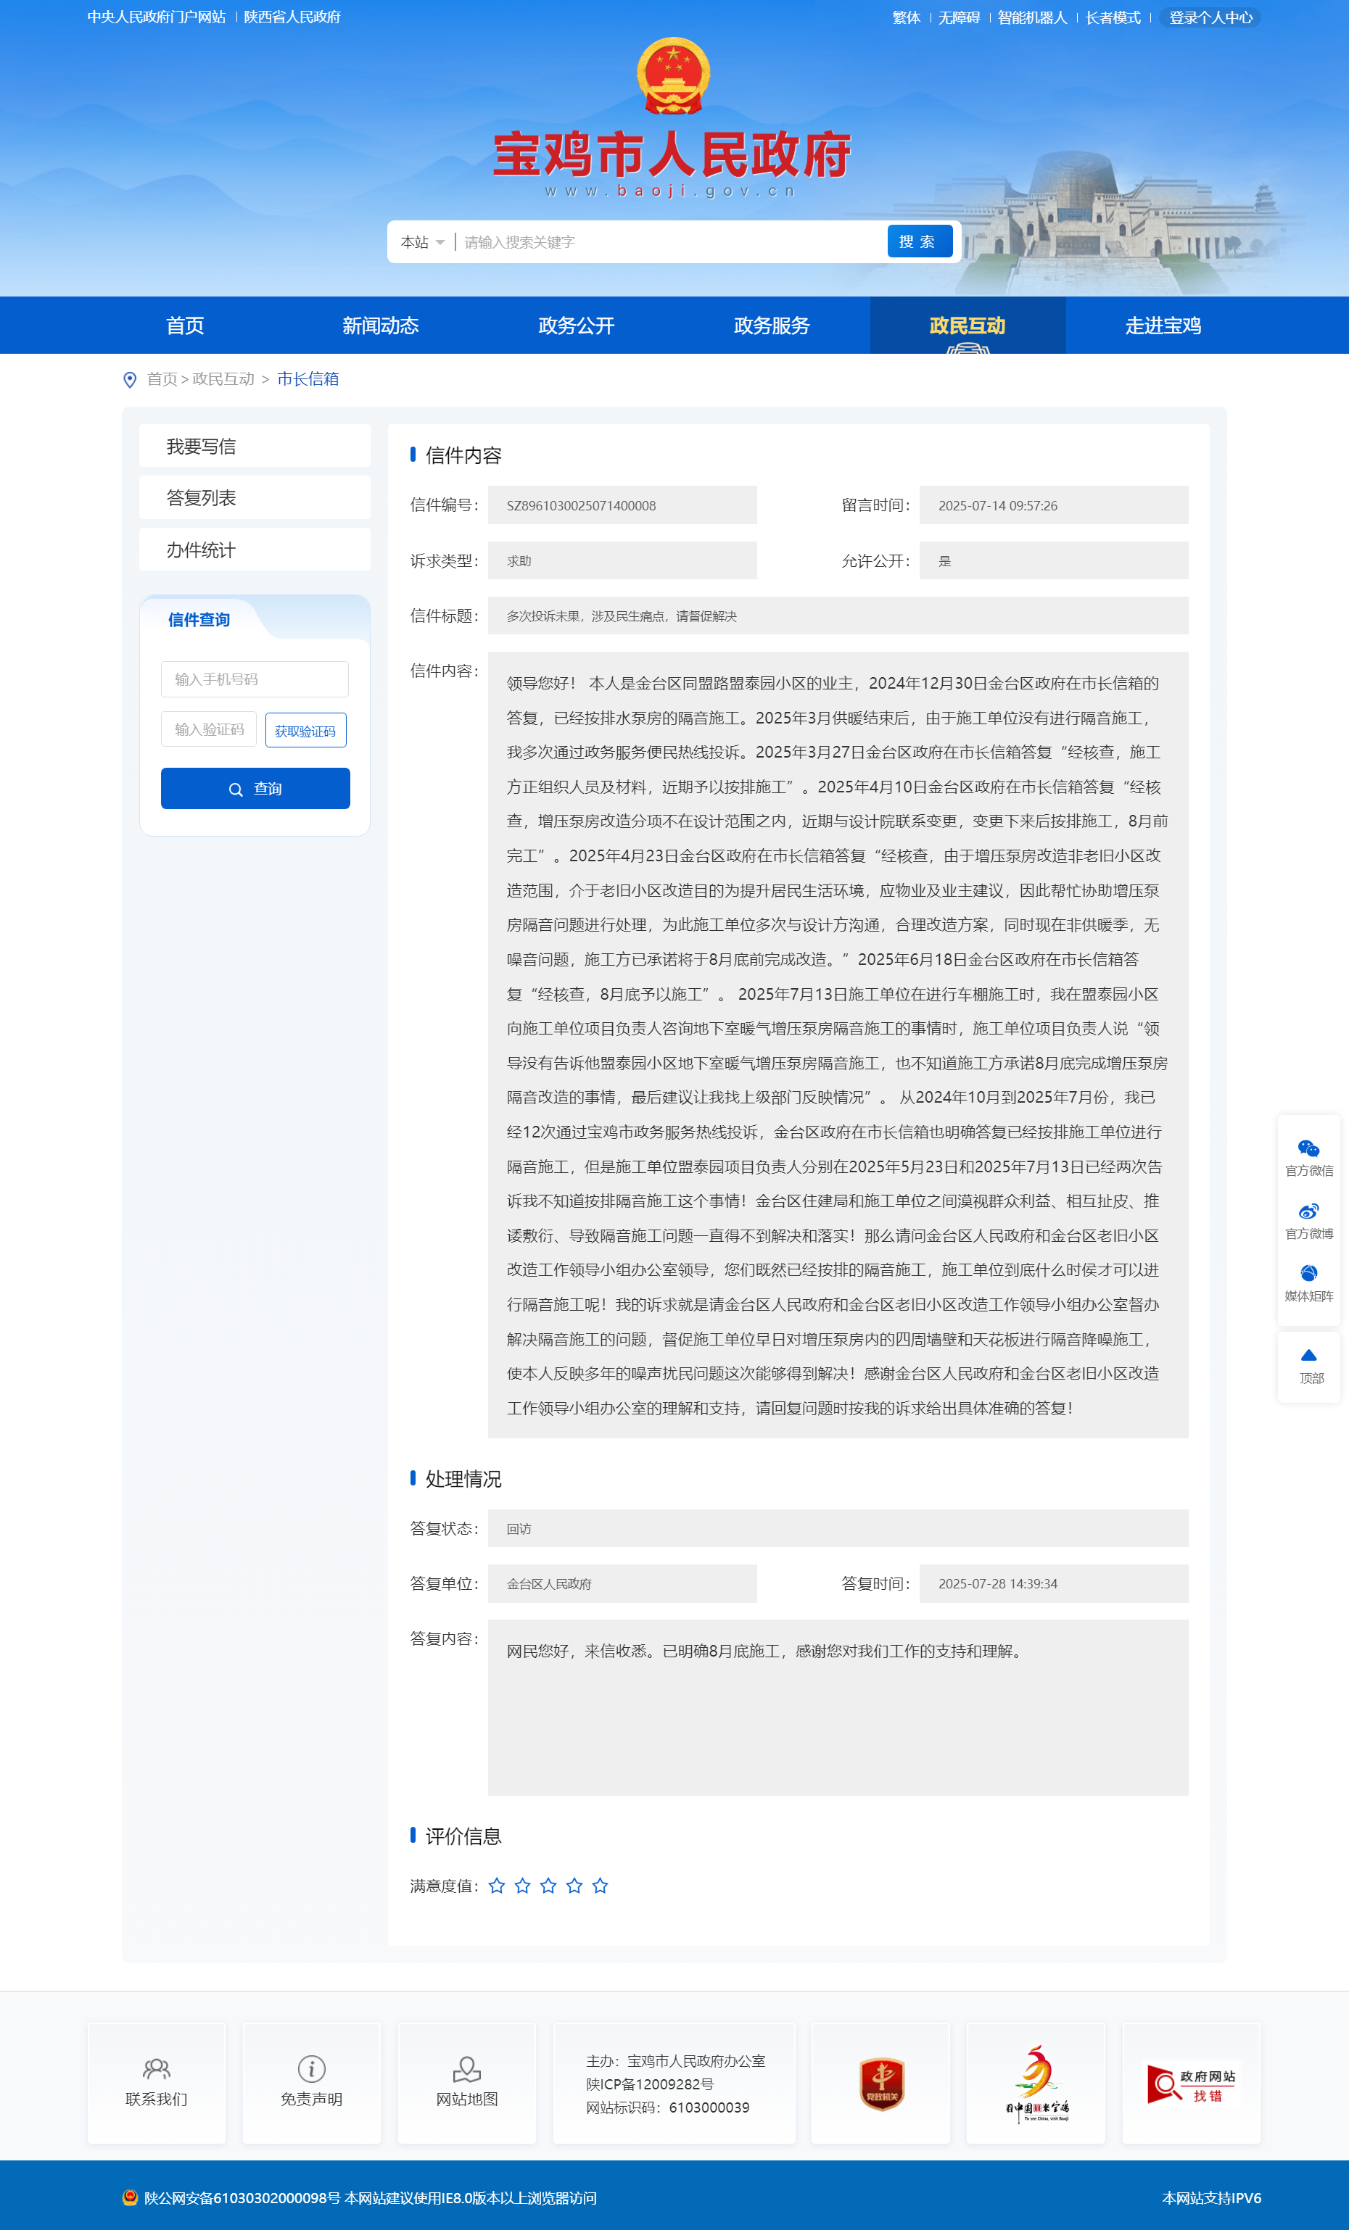Click the 获取验证码 button
The height and width of the screenshot is (2230, 1349).
pos(305,730)
